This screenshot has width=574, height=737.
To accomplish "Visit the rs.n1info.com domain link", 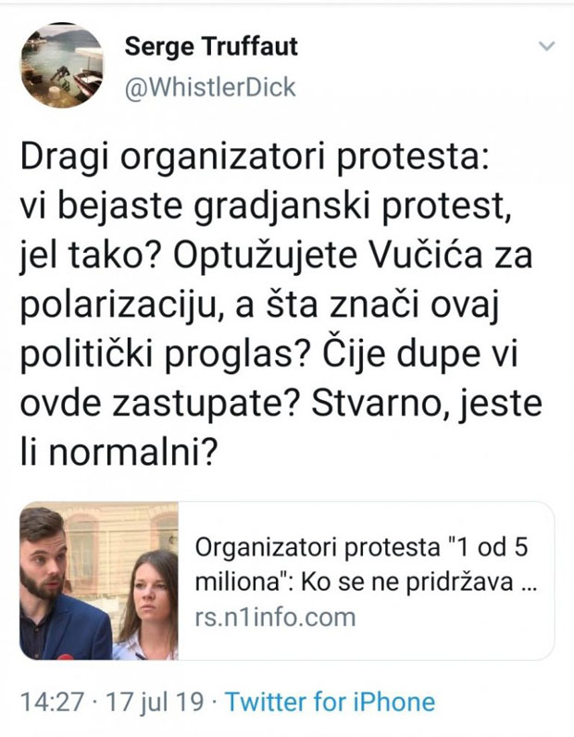I will tap(275, 617).
